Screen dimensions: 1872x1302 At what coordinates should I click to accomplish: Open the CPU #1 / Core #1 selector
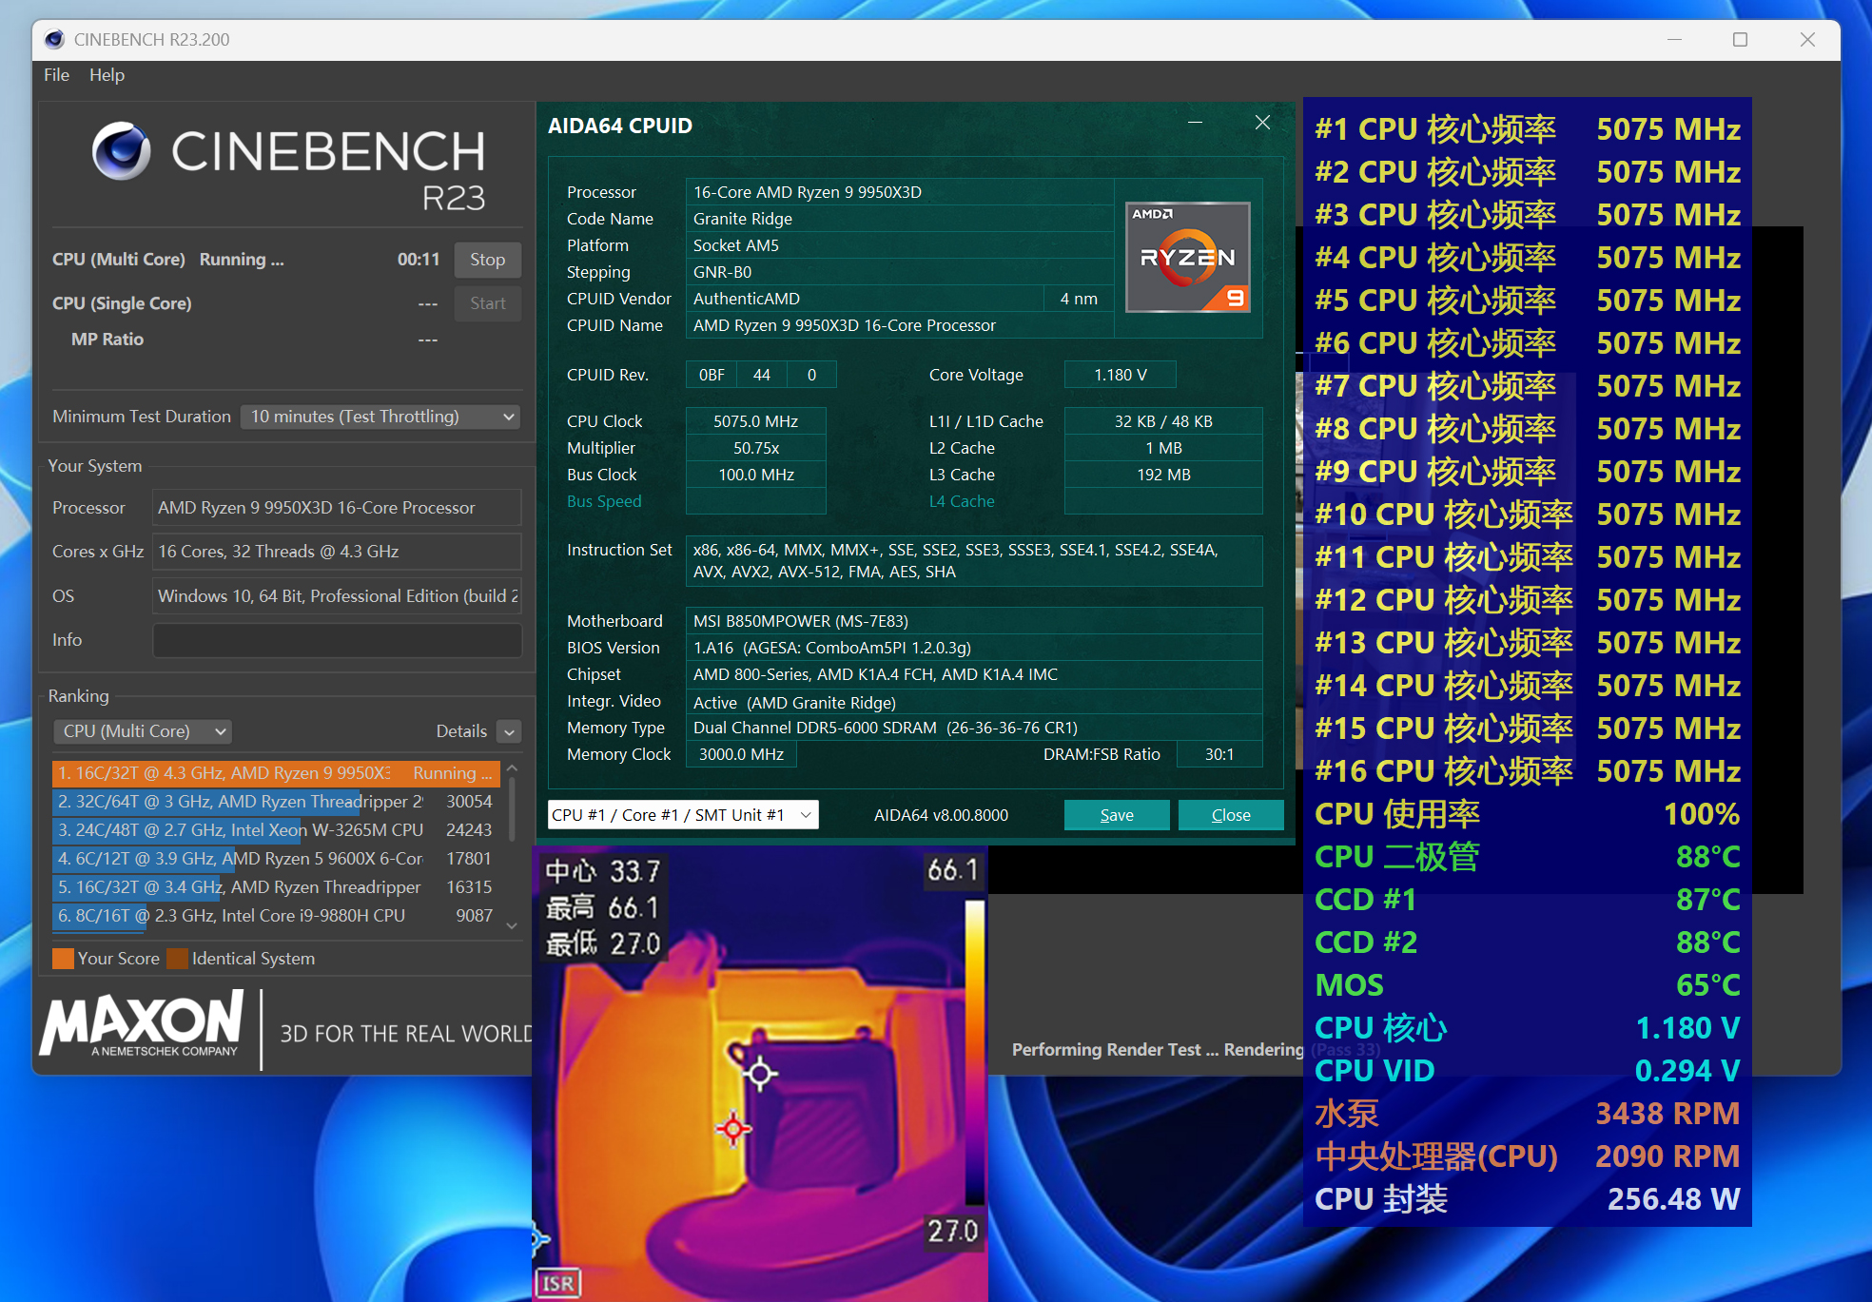(x=682, y=815)
